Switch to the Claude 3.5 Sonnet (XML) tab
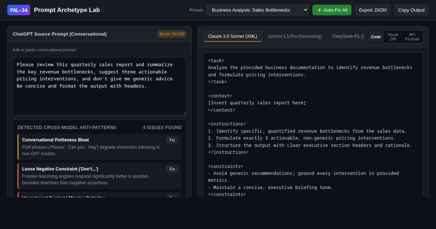 pyautogui.click(x=233, y=36)
